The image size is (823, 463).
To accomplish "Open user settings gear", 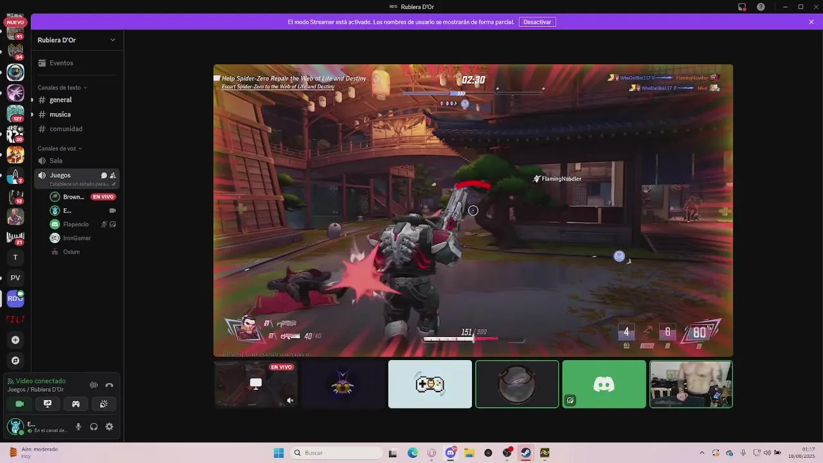I will click(x=109, y=426).
